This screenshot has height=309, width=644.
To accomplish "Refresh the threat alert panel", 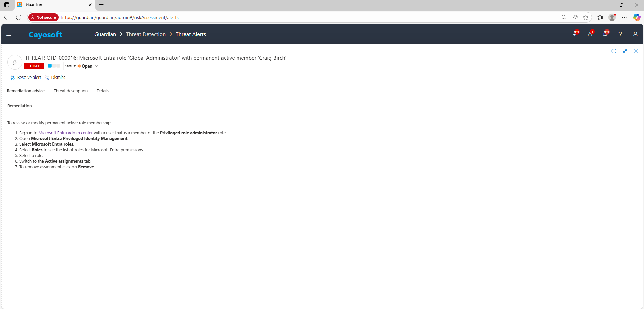I will pyautogui.click(x=614, y=51).
